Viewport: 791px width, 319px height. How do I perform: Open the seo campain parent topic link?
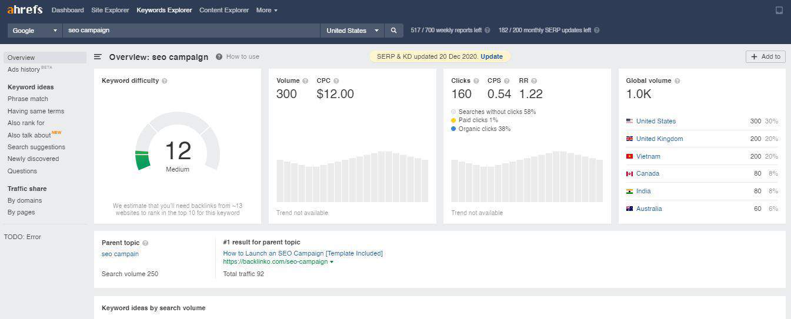pos(120,254)
